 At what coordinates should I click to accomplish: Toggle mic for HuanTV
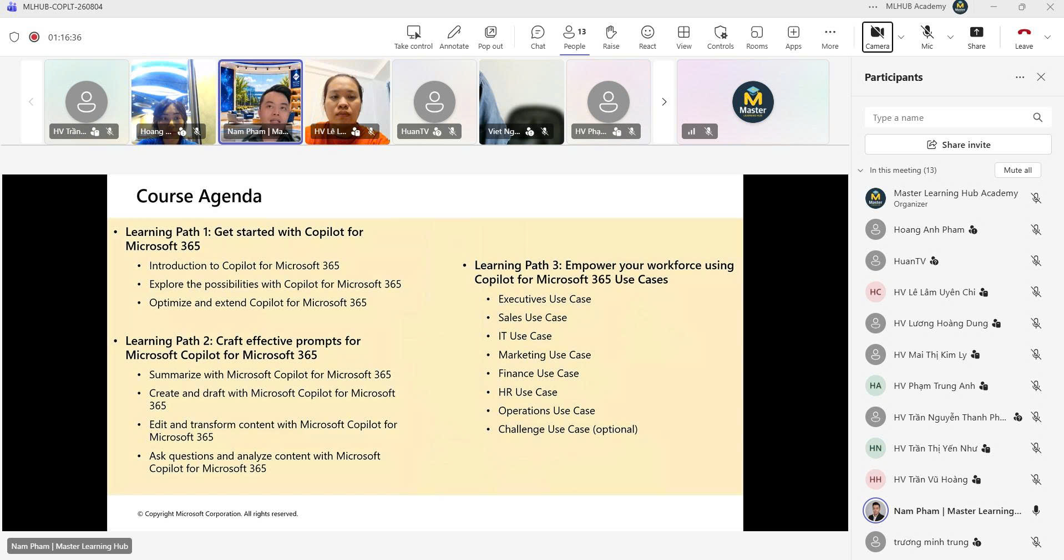point(1036,261)
